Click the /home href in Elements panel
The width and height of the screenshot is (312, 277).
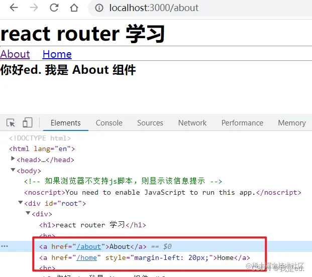coord(87,258)
